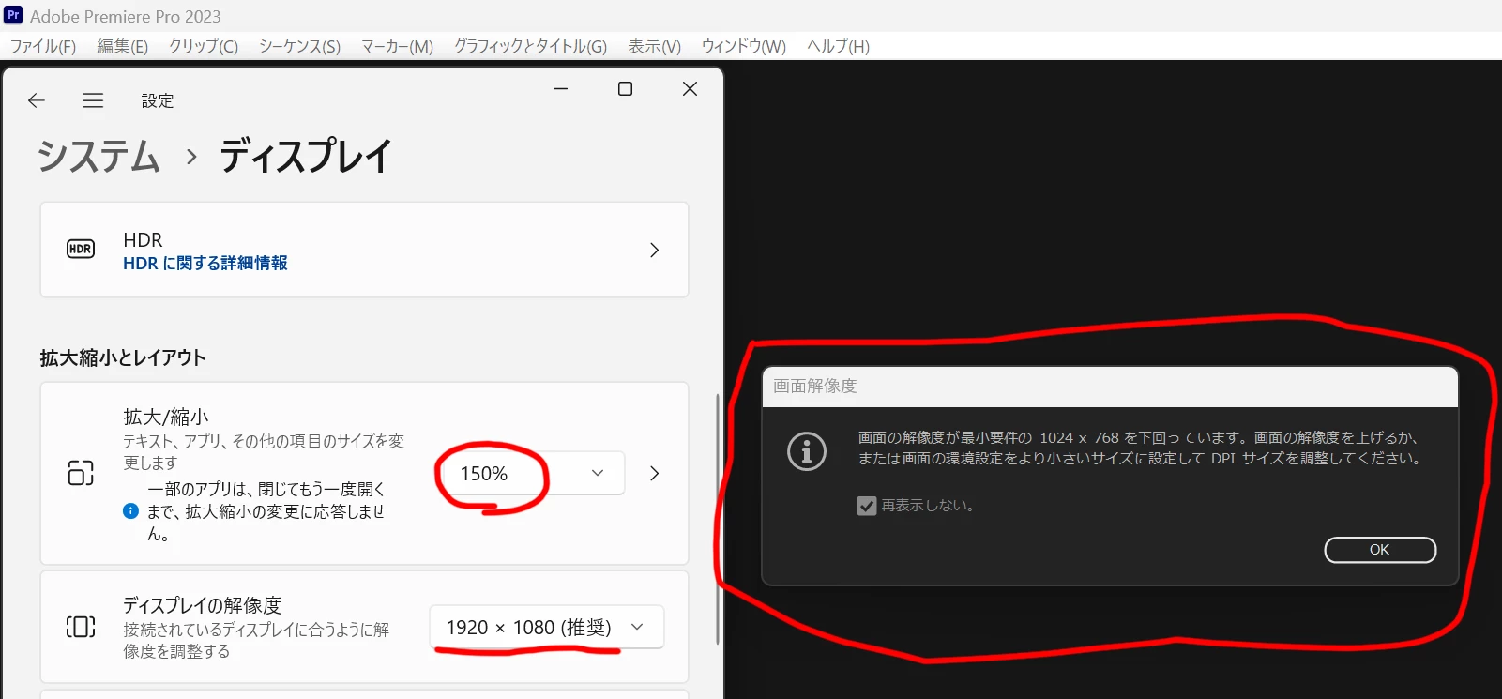Click the Settings window vertical scrollbar

[718, 519]
